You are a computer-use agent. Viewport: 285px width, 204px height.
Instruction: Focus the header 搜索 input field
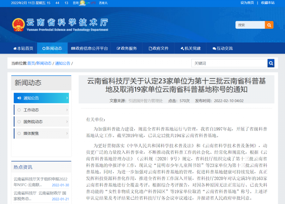point(250,25)
